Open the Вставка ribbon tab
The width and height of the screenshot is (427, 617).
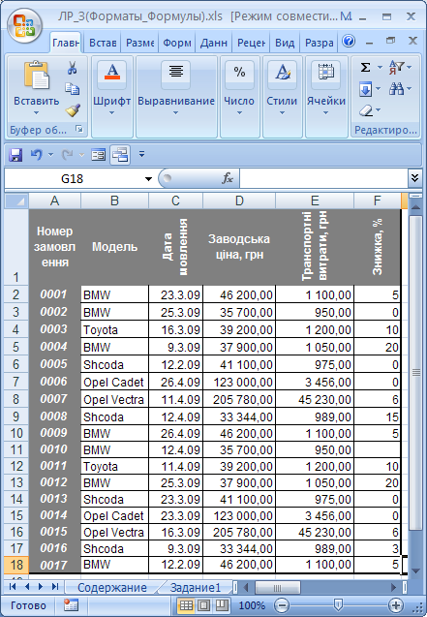103,43
